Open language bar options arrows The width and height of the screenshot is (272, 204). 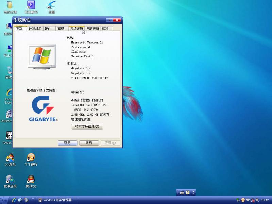193,192
